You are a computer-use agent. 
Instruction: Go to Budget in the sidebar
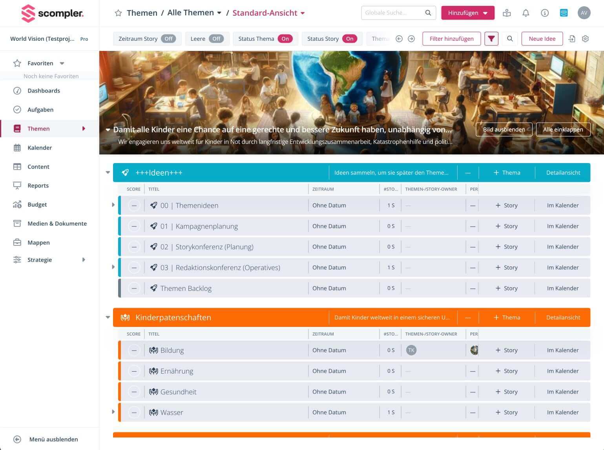[37, 205]
